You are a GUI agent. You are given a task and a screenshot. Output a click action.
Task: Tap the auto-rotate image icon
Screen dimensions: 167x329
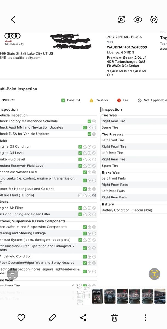pyautogui.click(x=154, y=19)
